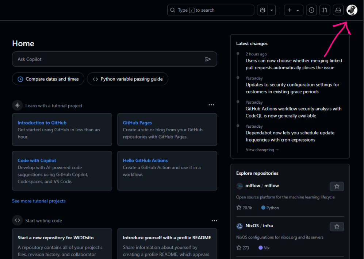Click the mlflow repository avatar
The height and width of the screenshot is (259, 364).
pos(240,186)
